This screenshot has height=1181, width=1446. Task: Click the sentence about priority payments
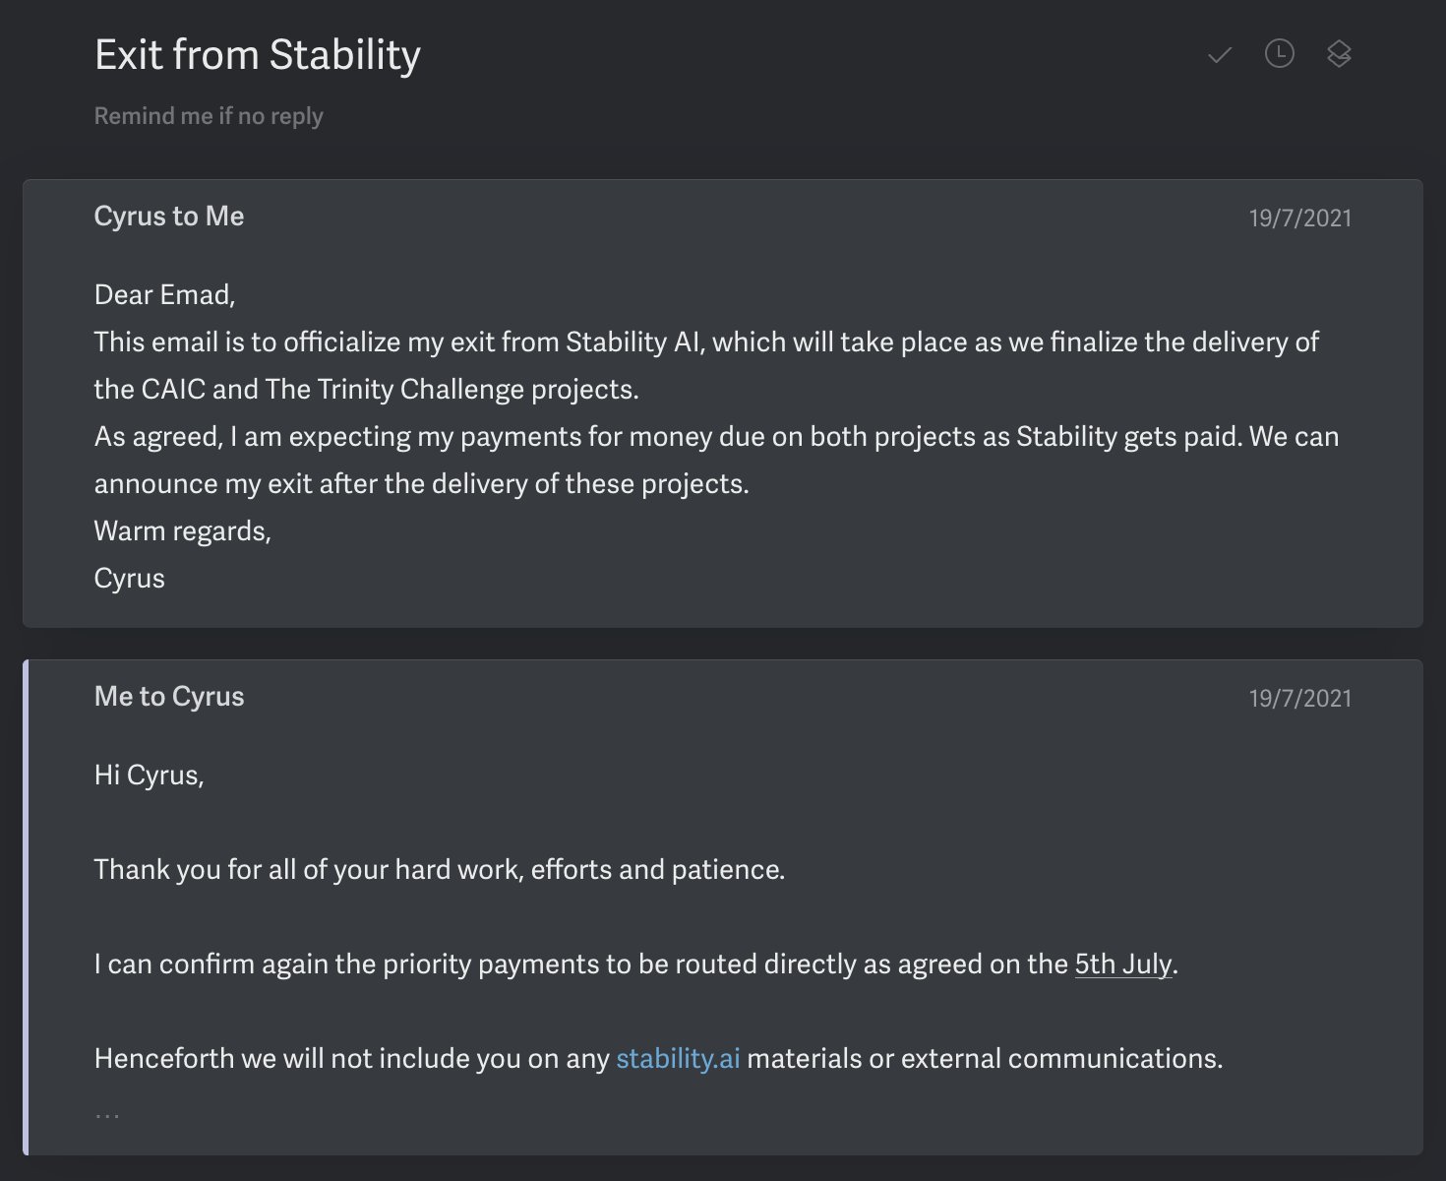(635, 963)
